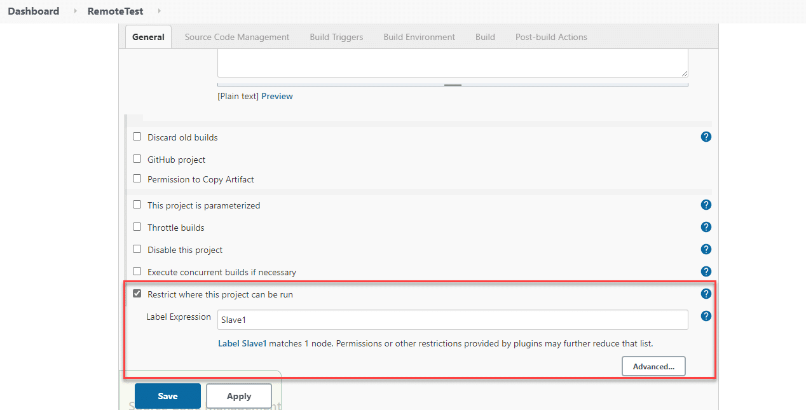
Task: Open help for Discard old builds
Action: point(706,137)
